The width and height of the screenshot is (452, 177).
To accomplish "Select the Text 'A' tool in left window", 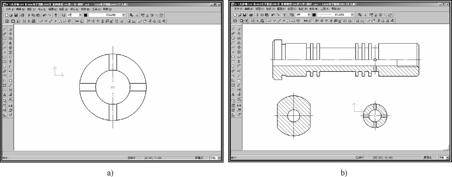I will point(4,95).
